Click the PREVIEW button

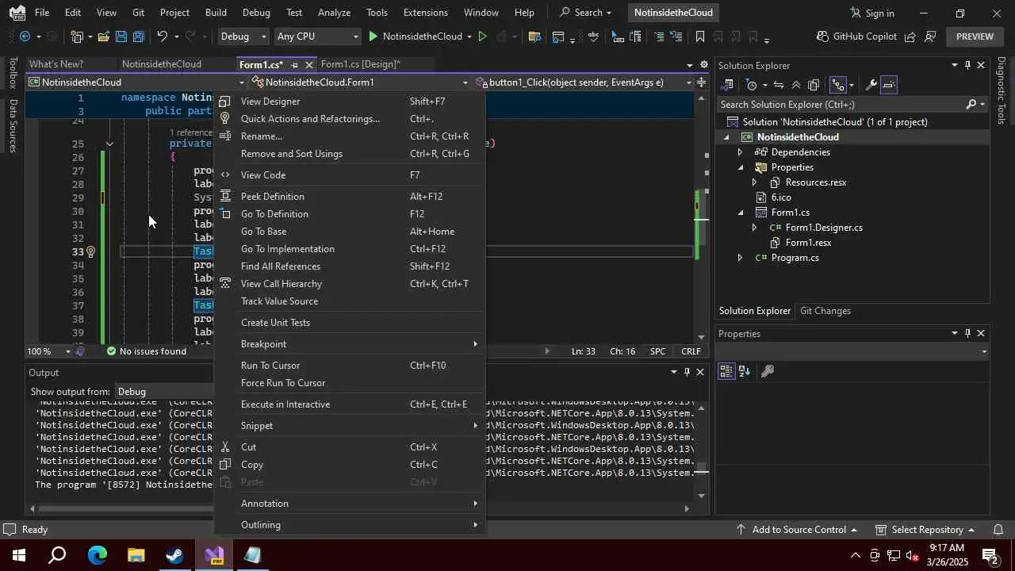pos(975,36)
